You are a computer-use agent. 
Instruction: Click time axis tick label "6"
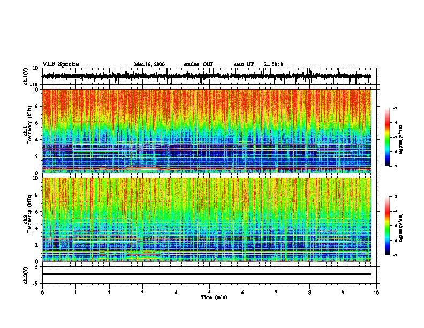[243, 293]
